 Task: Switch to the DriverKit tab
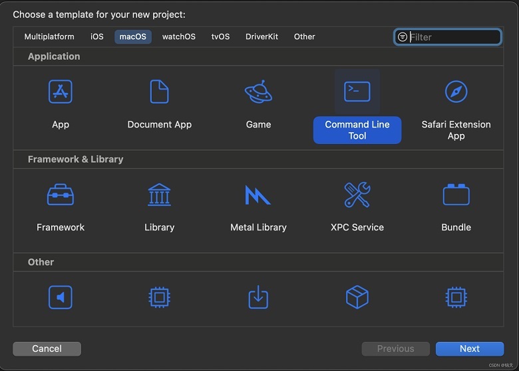point(261,37)
